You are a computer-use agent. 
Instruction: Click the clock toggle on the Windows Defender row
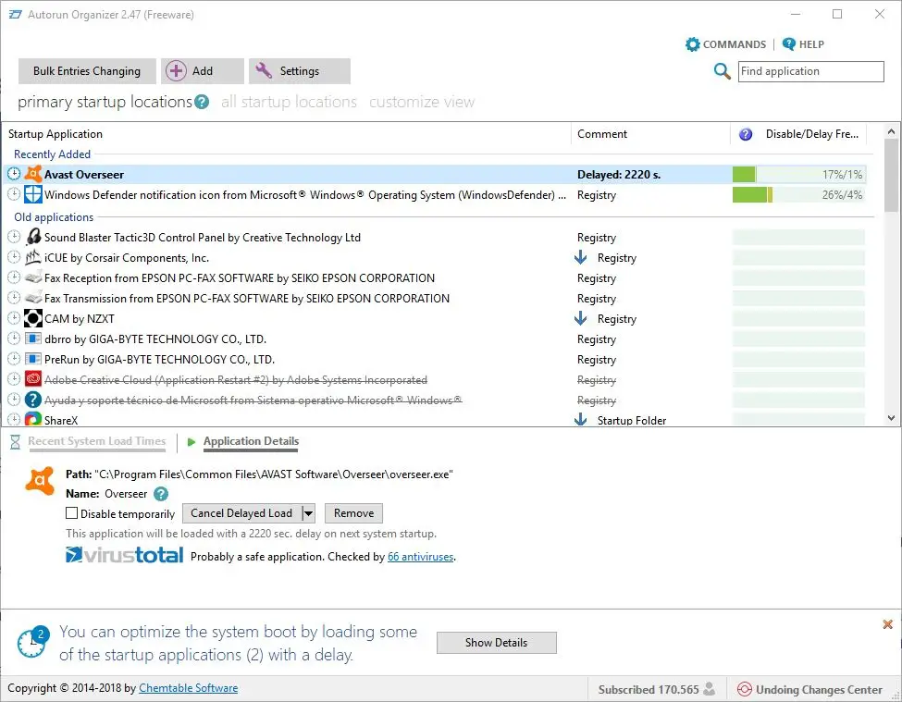point(14,194)
